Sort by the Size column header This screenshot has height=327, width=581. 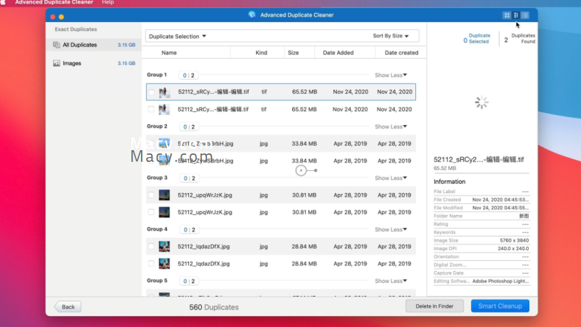click(293, 52)
